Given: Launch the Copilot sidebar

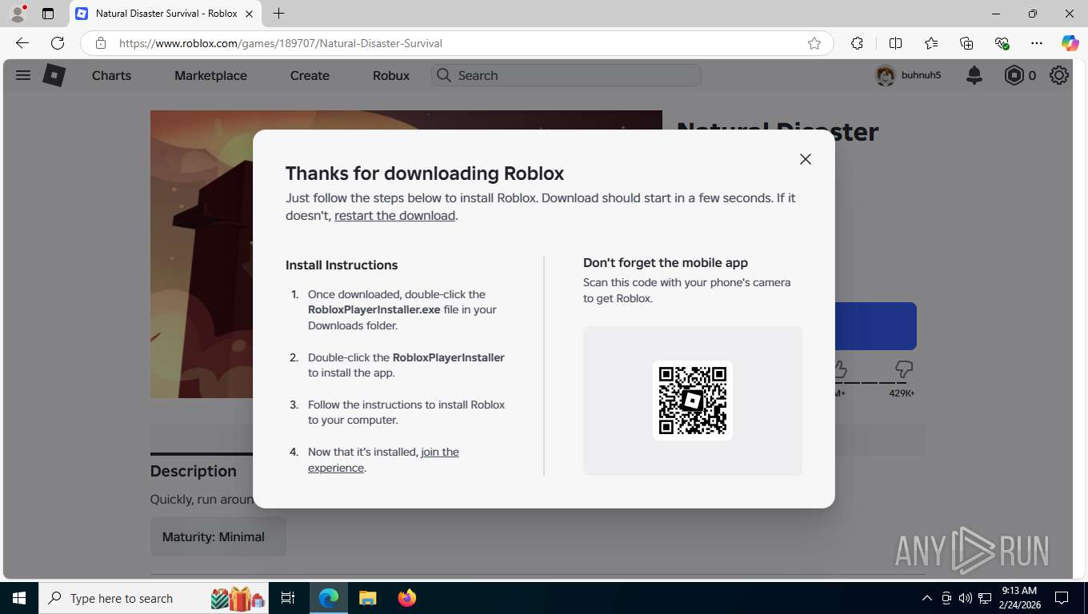Looking at the screenshot, I should (x=1070, y=43).
